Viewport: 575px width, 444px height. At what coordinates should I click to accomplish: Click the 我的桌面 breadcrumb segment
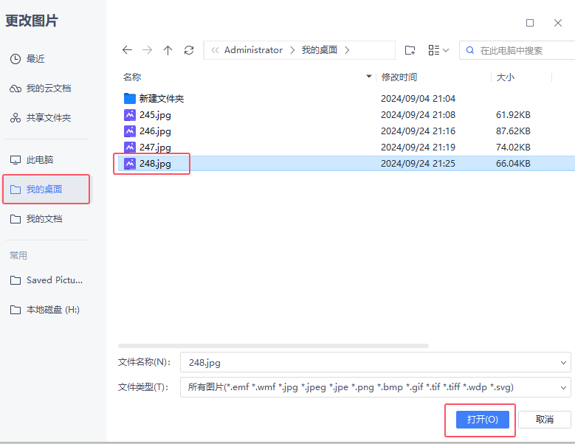coord(320,50)
